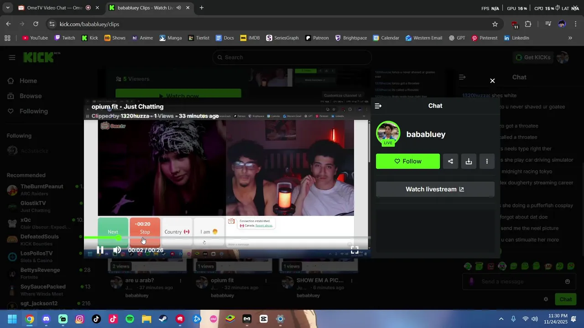
Task: Follow bababluey with the green button
Action: [x=408, y=161]
